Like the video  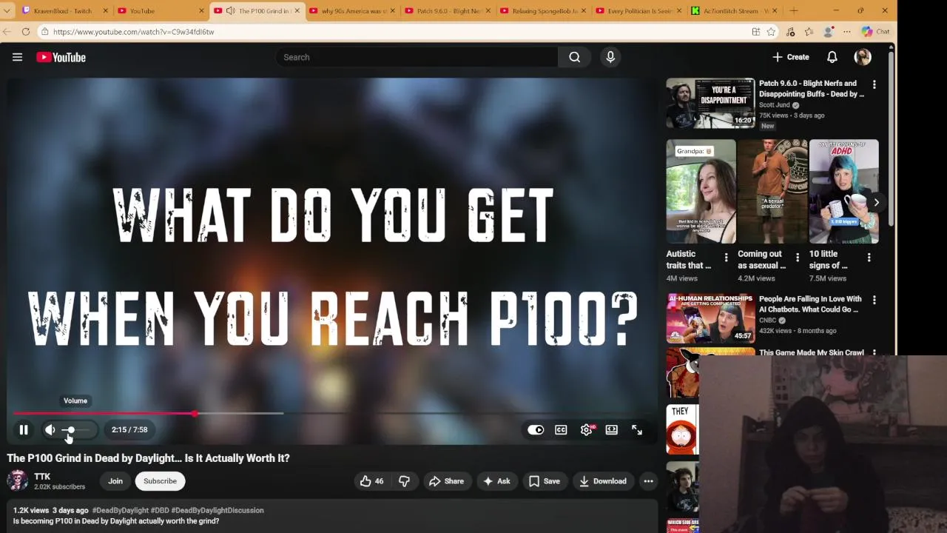pos(372,481)
